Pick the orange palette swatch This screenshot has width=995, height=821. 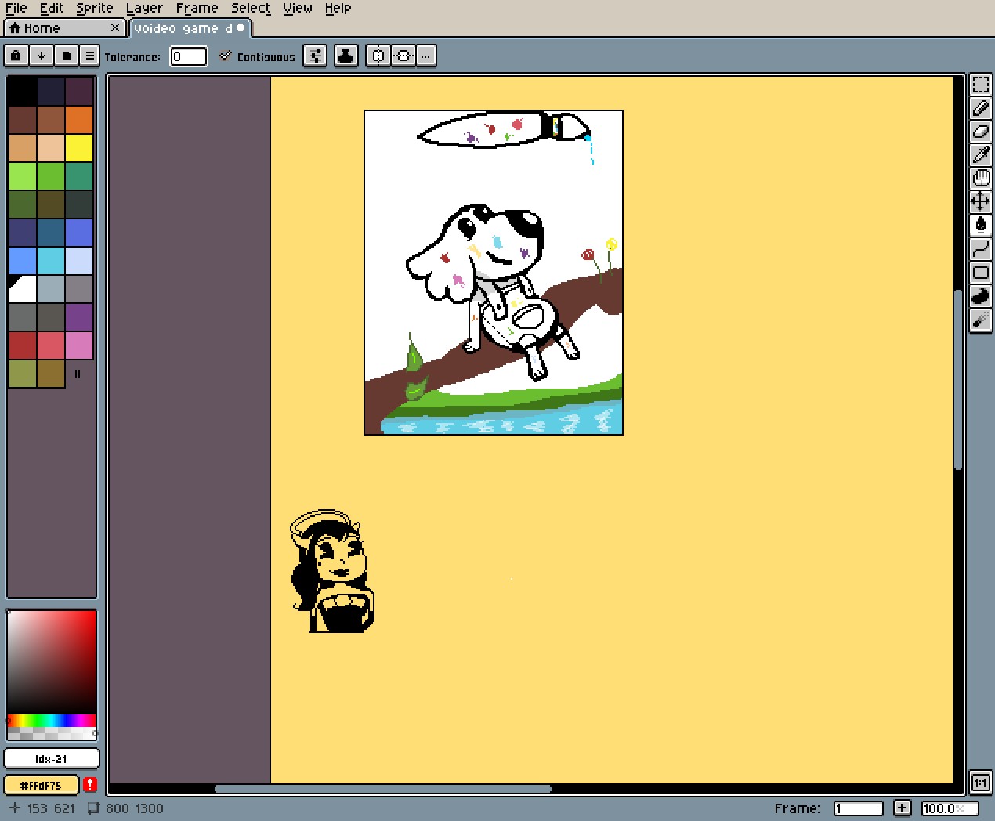click(79, 120)
